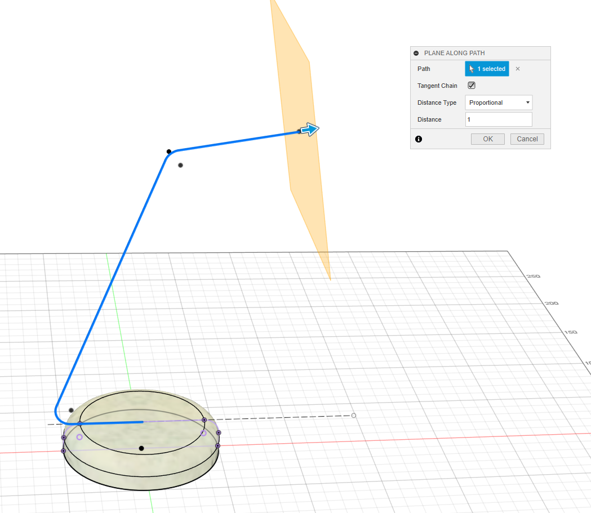Click inside the Distance input field
Screen dimensions: 591x513
(x=498, y=119)
